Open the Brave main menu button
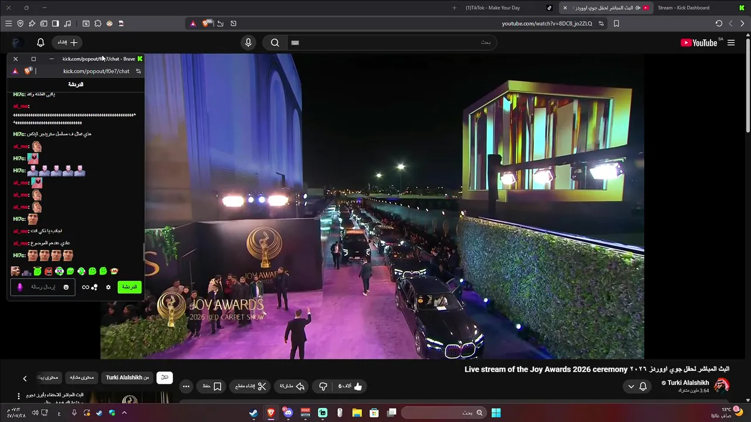 [x=8, y=23]
